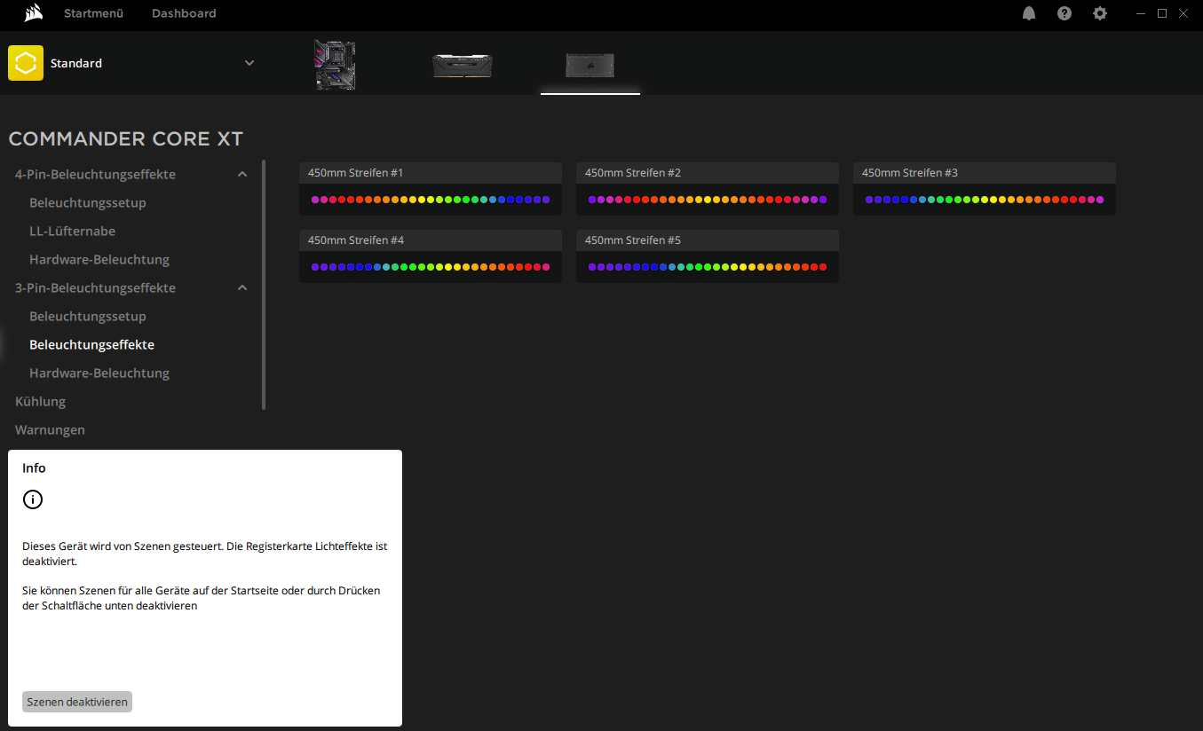The width and height of the screenshot is (1203, 731).
Task: Select the motherboard device icon
Action: point(335,65)
